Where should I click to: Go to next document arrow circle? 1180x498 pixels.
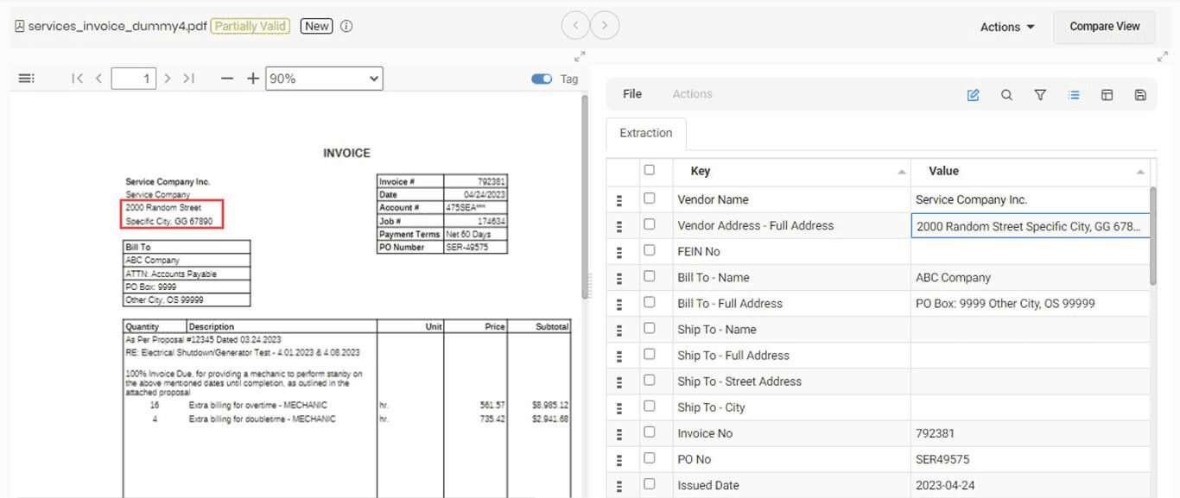tap(605, 26)
